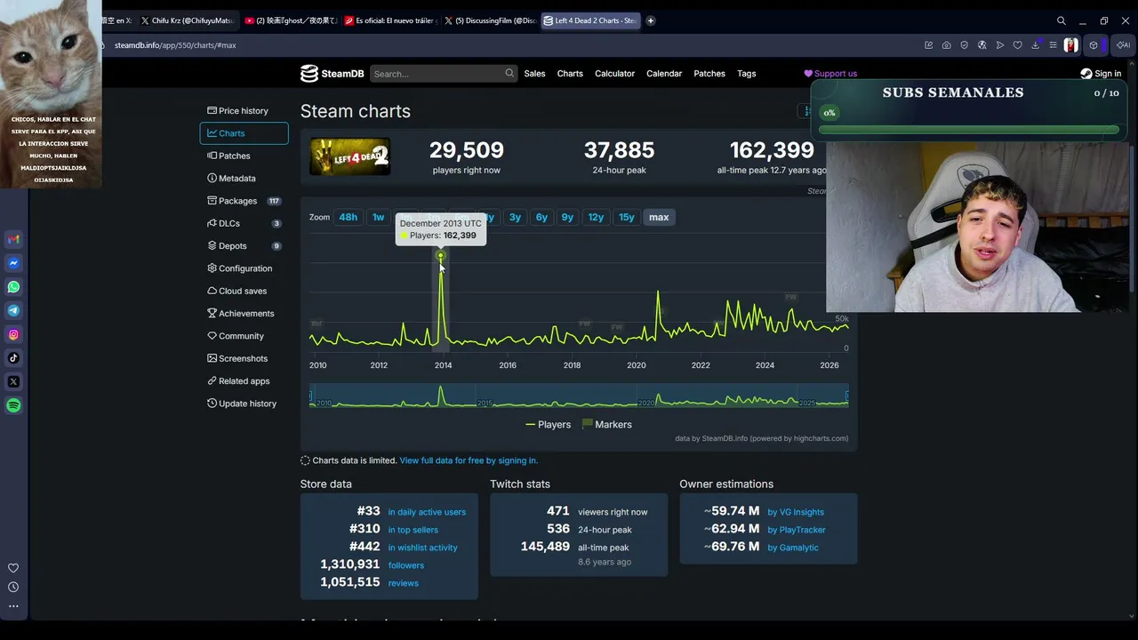Open the Sales menu in SteamDB navbar
Image resolution: width=1138 pixels, height=640 pixels.
(534, 74)
